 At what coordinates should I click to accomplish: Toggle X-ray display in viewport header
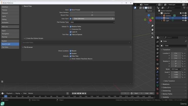click(140, 8)
